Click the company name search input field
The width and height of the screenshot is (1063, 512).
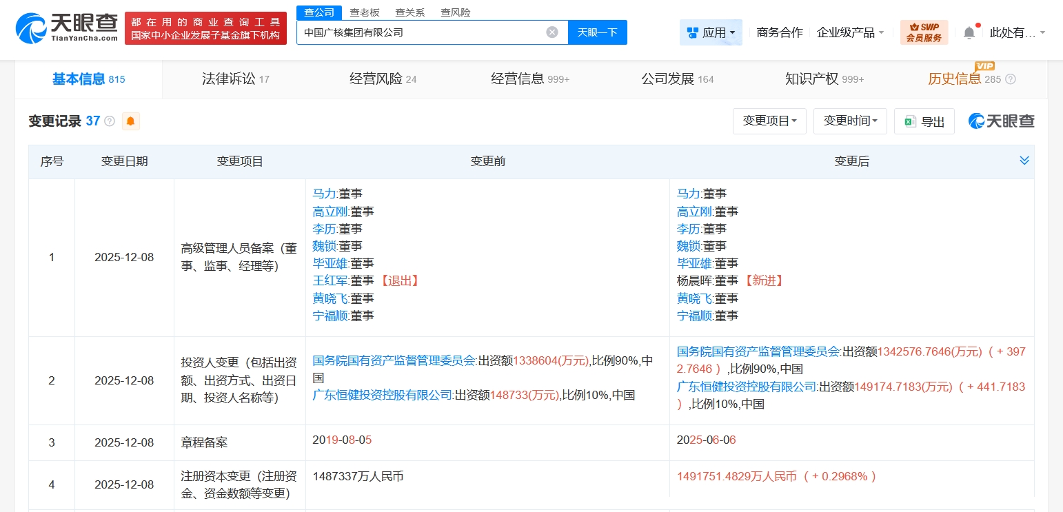point(421,32)
